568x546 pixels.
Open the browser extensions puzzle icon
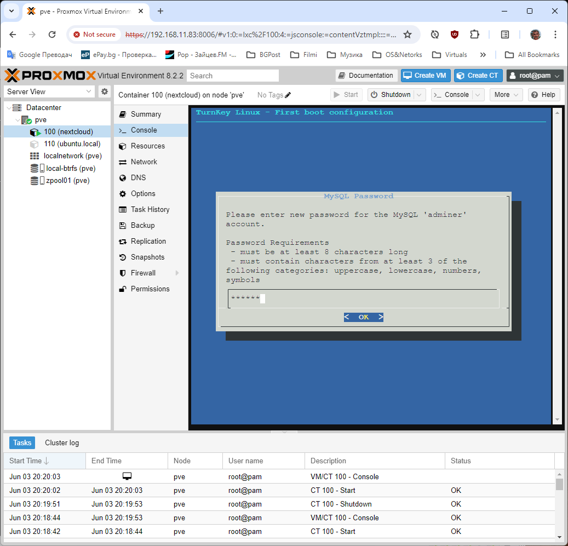pos(474,35)
